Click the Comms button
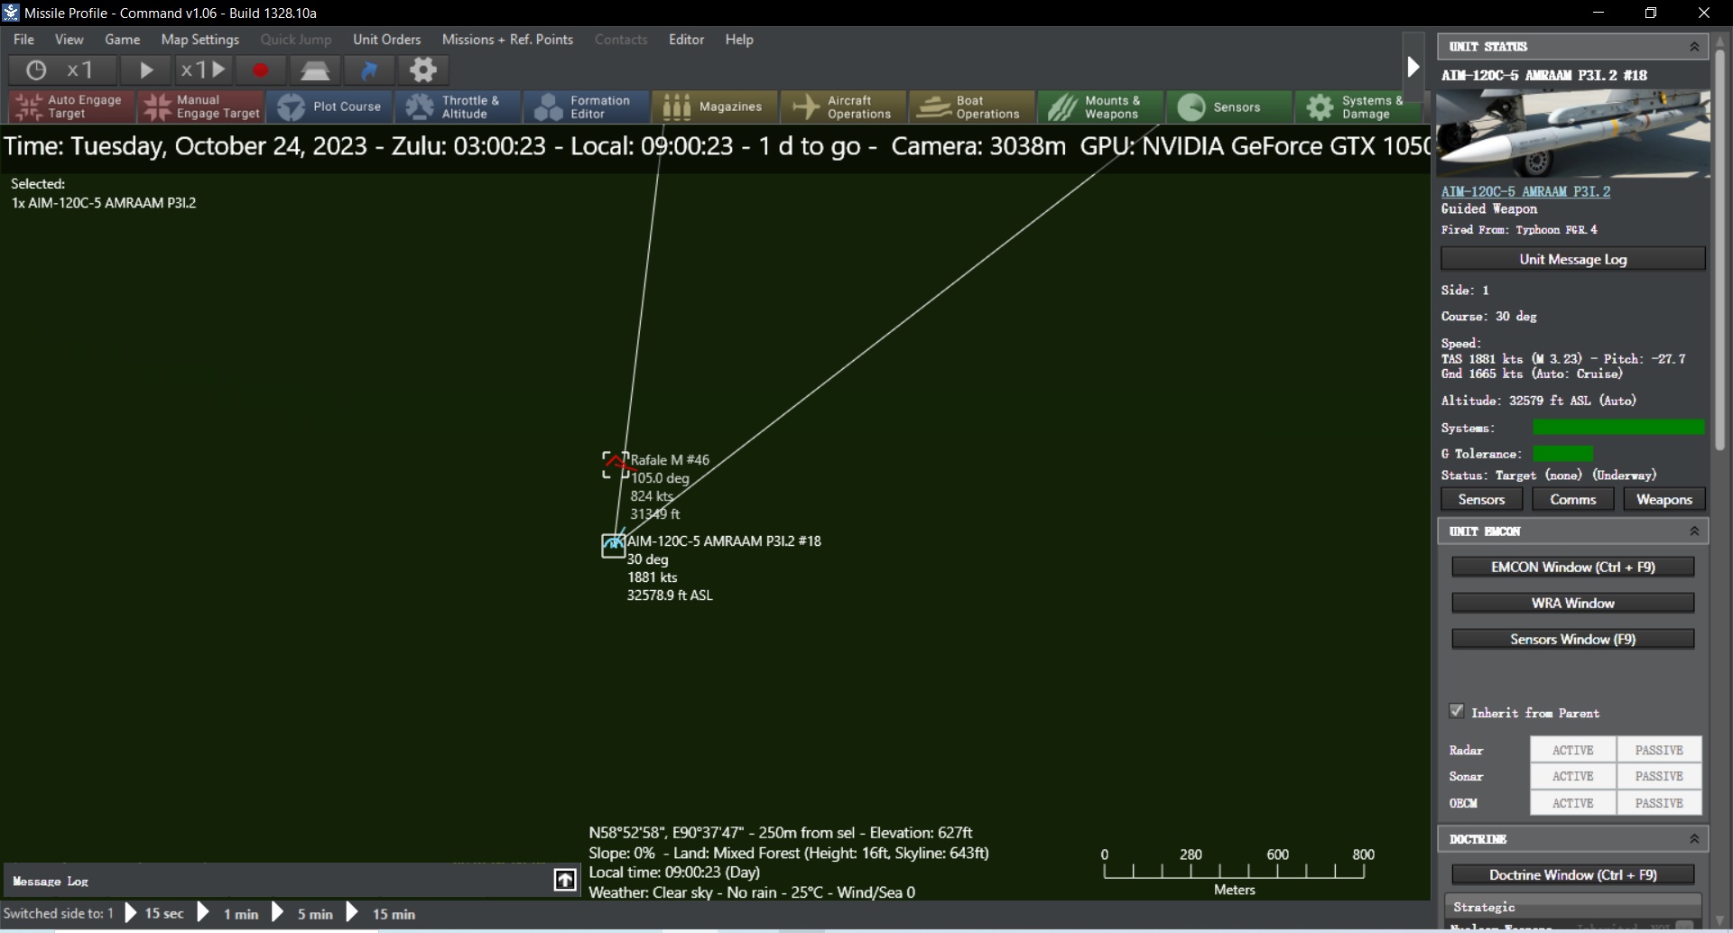Image resolution: width=1733 pixels, height=933 pixels. click(1573, 500)
